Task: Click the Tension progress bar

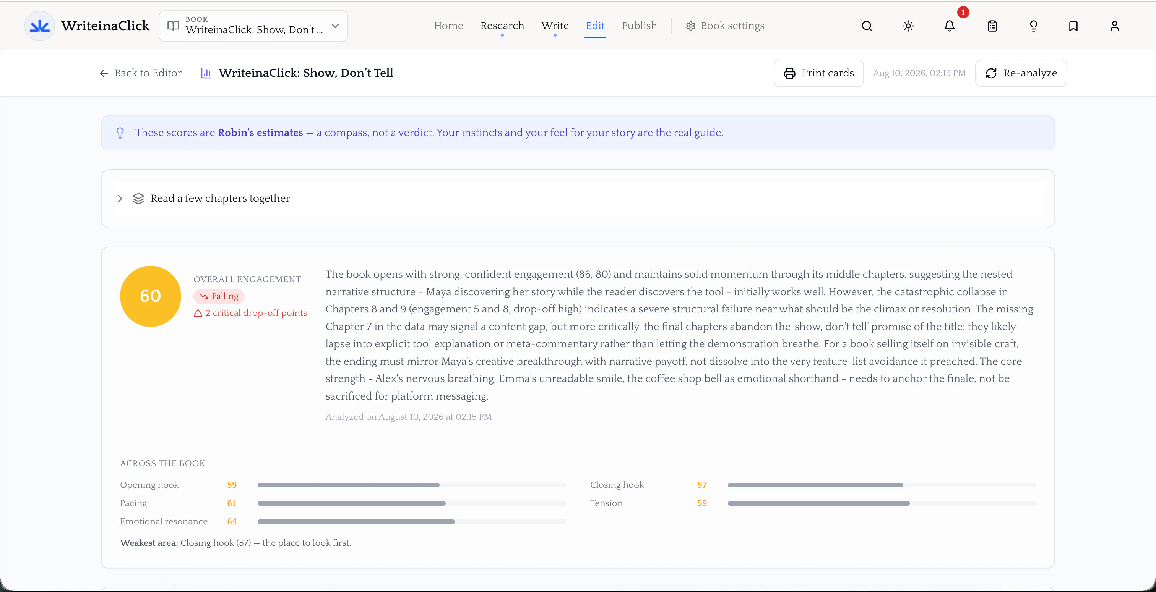Action: point(882,503)
